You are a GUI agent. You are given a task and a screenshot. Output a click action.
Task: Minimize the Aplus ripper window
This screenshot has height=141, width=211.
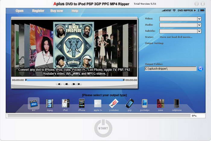pos(197,4)
